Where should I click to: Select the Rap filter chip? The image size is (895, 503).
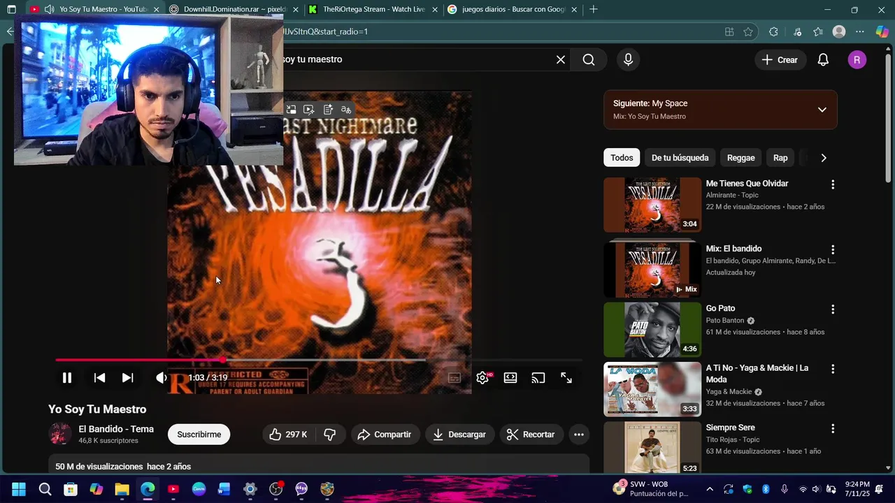pos(780,158)
